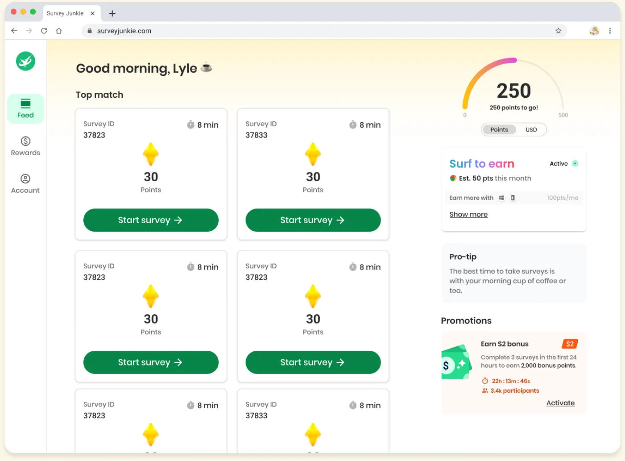Screen dimensions: 625x461
Task: Activate the Earn $2 bonus promotion
Action: (560, 403)
